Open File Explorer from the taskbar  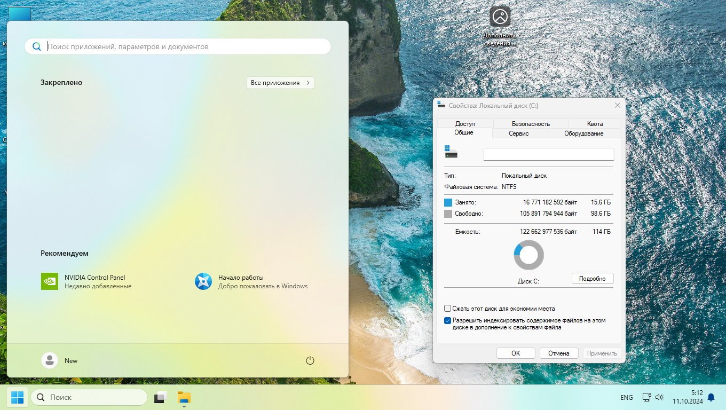pos(184,397)
